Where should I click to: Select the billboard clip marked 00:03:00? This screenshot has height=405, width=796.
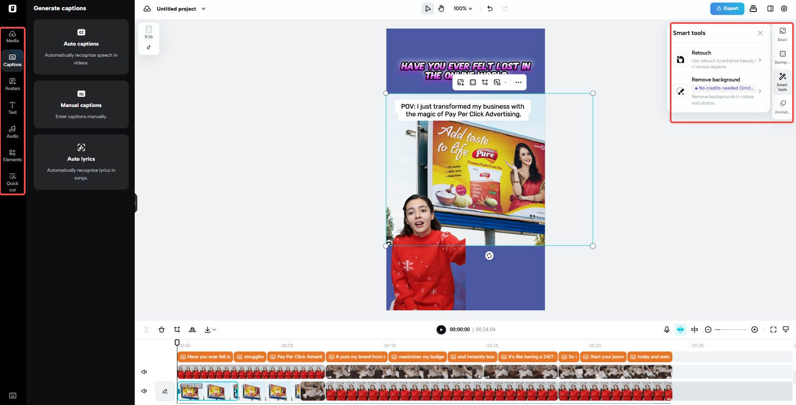(208, 391)
